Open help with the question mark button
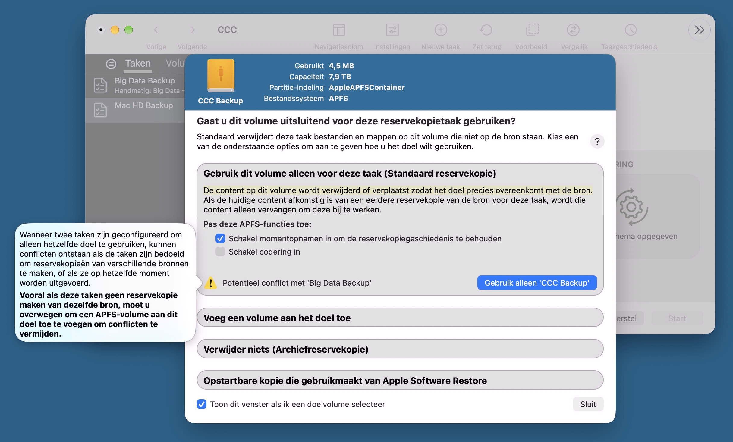733x442 pixels. (597, 141)
